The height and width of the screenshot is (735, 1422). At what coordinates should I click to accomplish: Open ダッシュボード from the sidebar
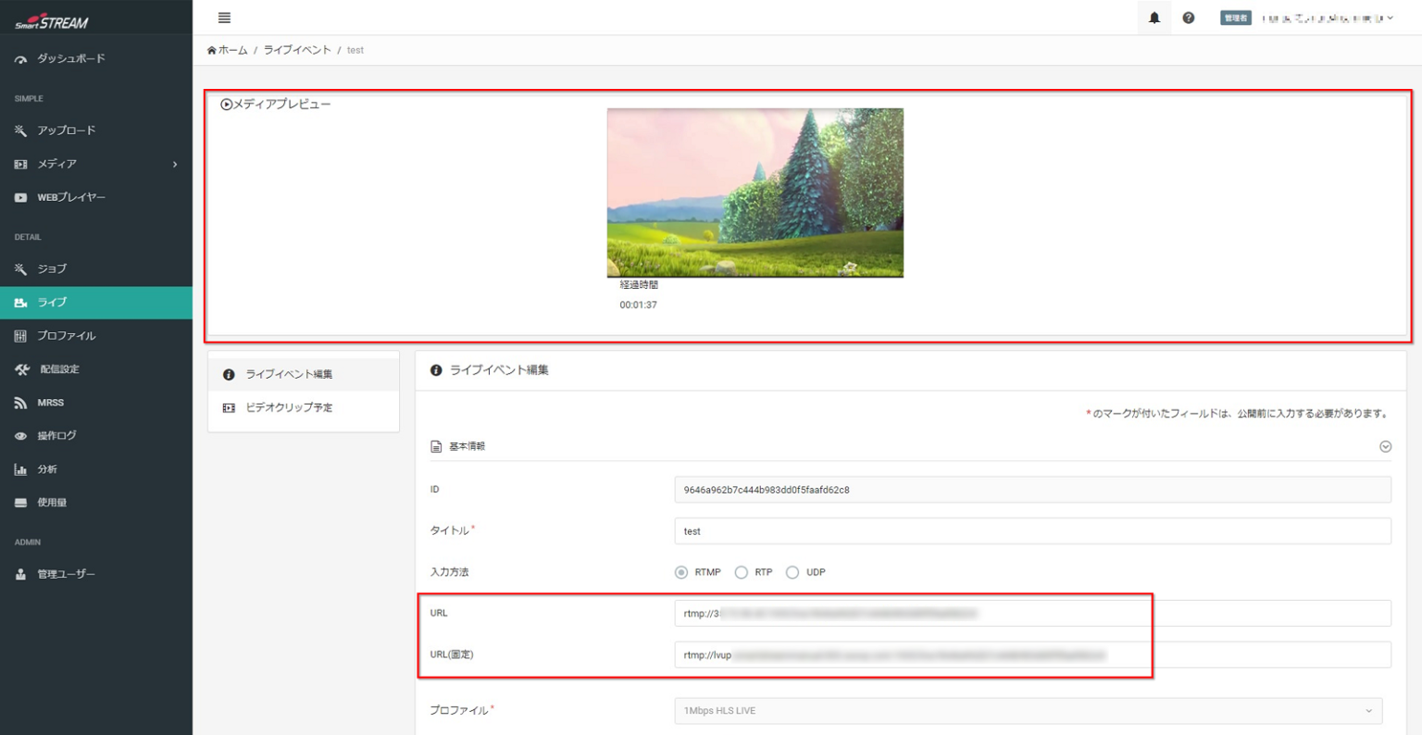coord(70,59)
